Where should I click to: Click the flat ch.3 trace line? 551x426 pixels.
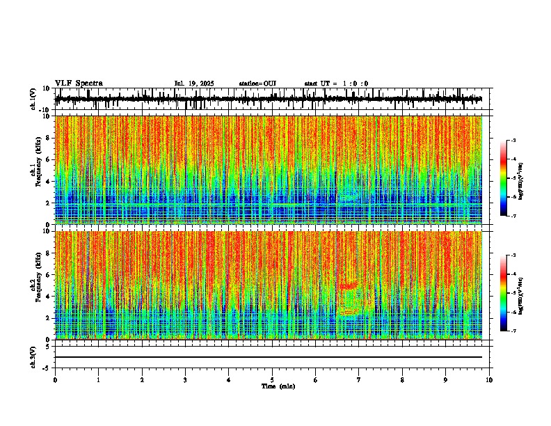coord(269,357)
